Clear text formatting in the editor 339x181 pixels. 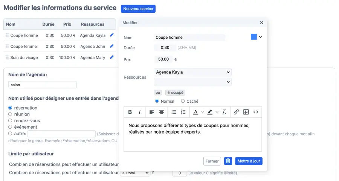click(224, 112)
